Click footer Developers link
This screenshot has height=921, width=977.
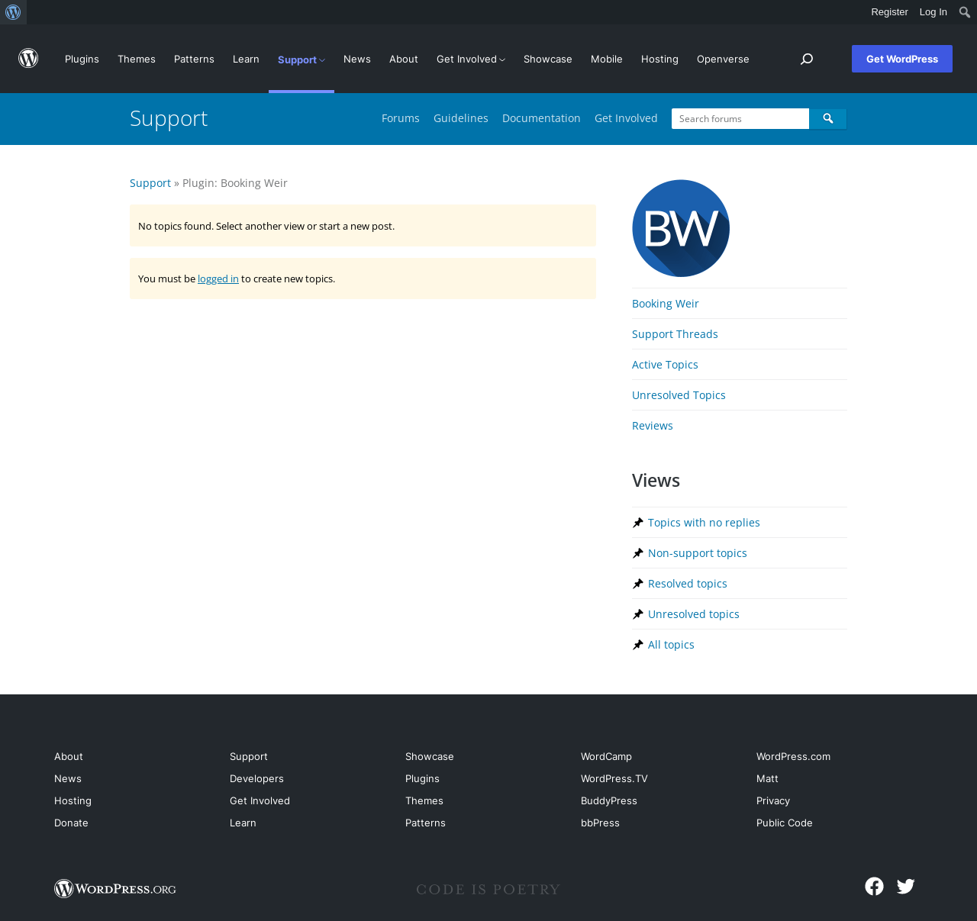pyautogui.click(x=256, y=779)
